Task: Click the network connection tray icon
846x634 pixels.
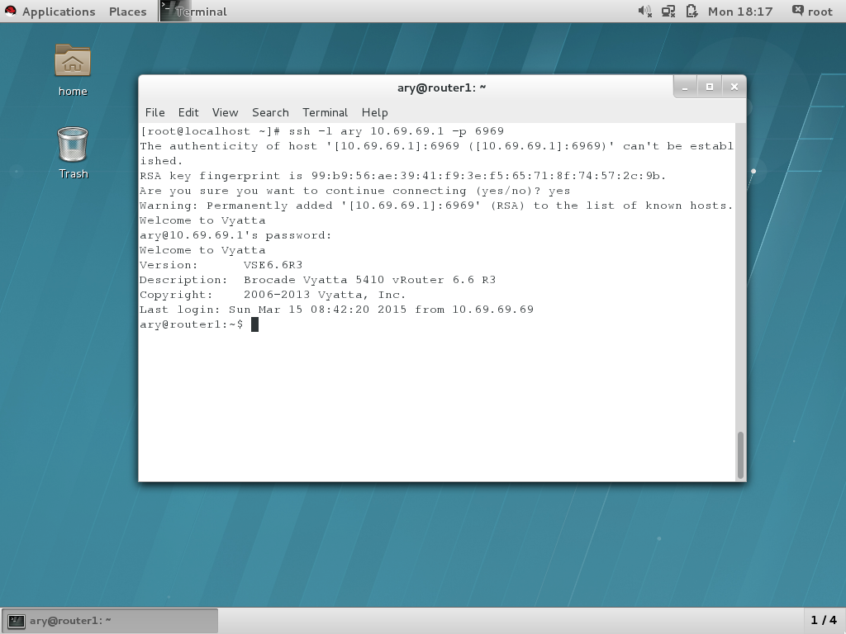Action: click(x=668, y=12)
